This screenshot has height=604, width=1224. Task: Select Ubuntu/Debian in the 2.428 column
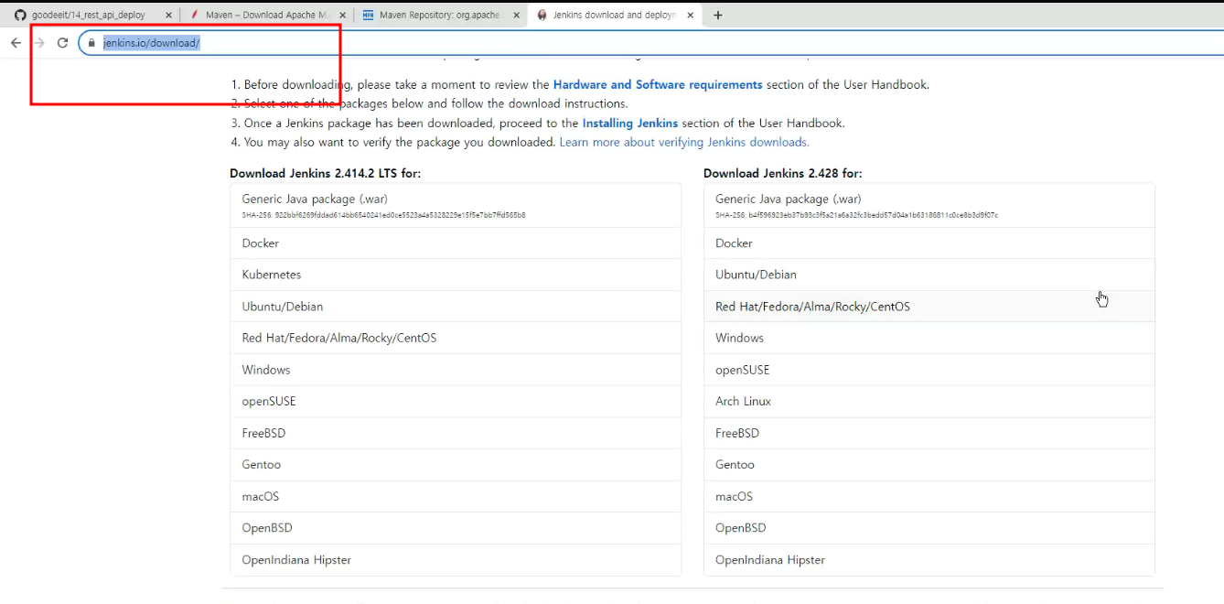click(x=929, y=275)
